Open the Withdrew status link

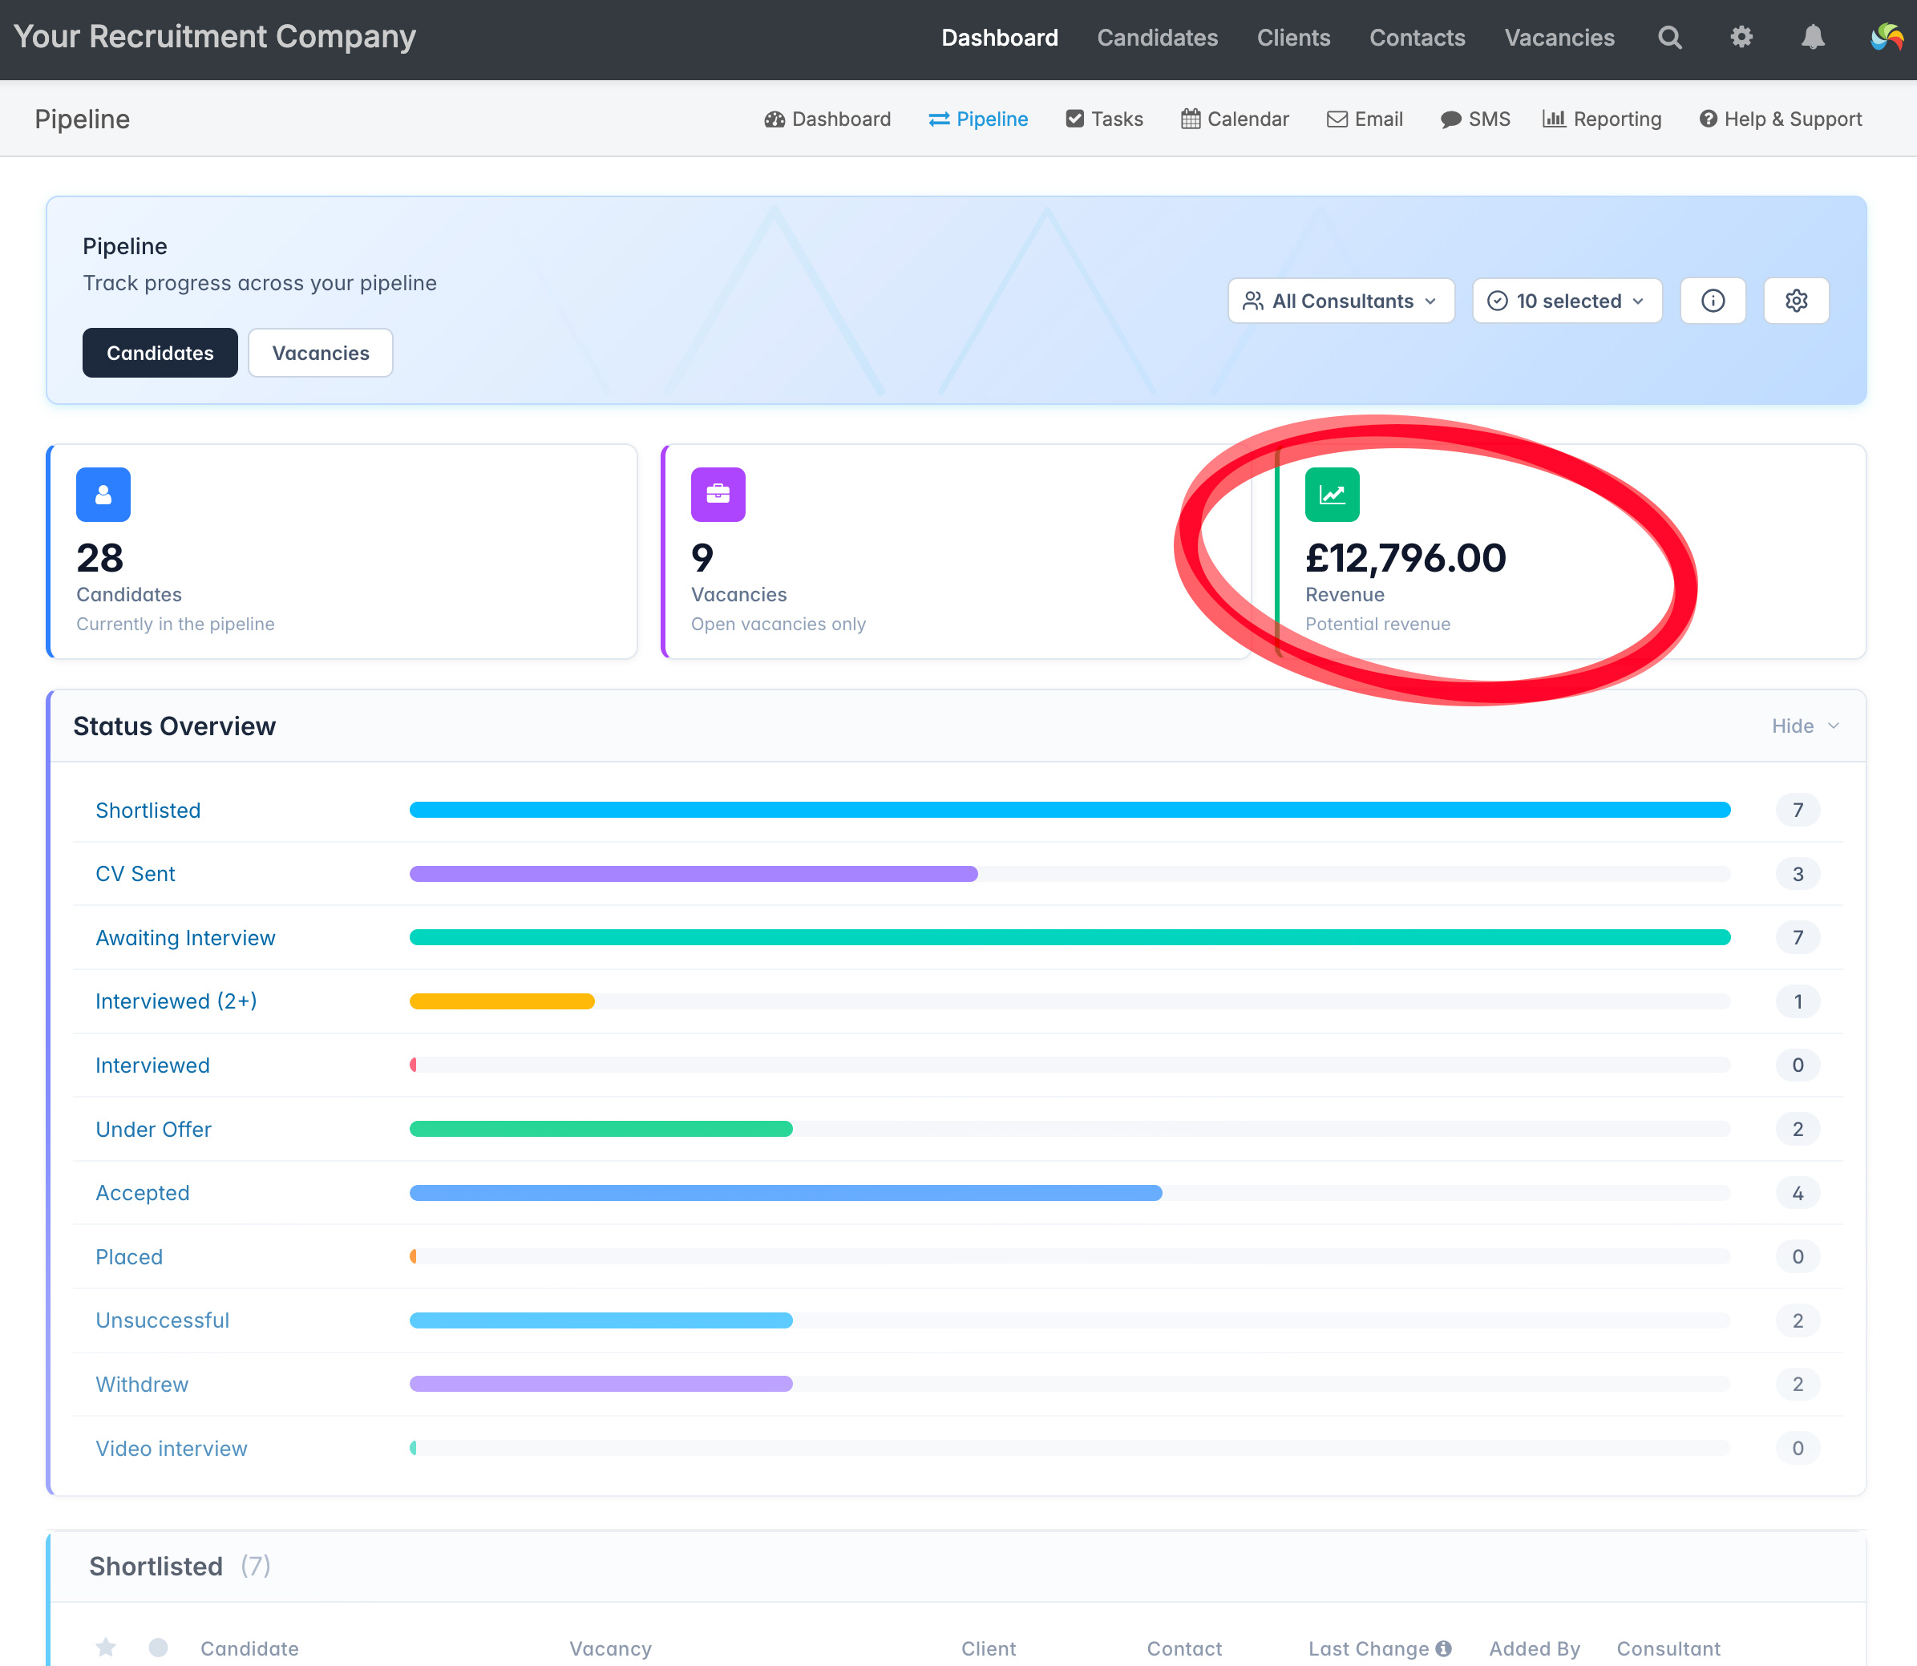(141, 1385)
